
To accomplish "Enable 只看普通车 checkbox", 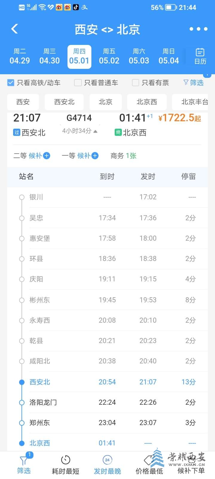I will pyautogui.click(x=78, y=83).
